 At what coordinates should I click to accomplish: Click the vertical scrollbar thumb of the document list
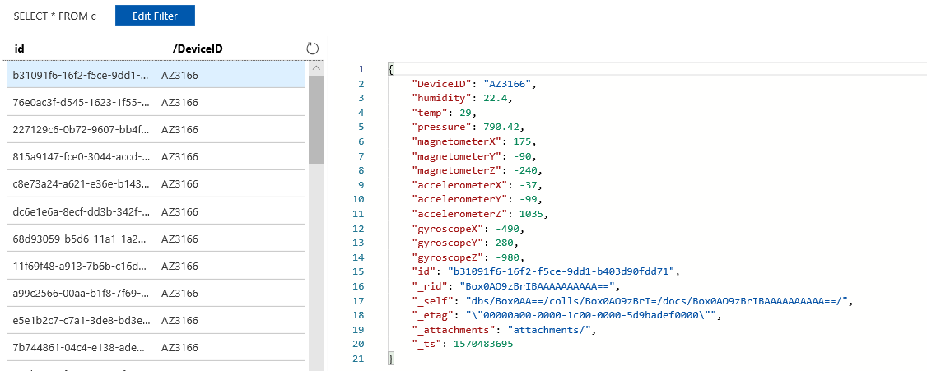(315, 120)
